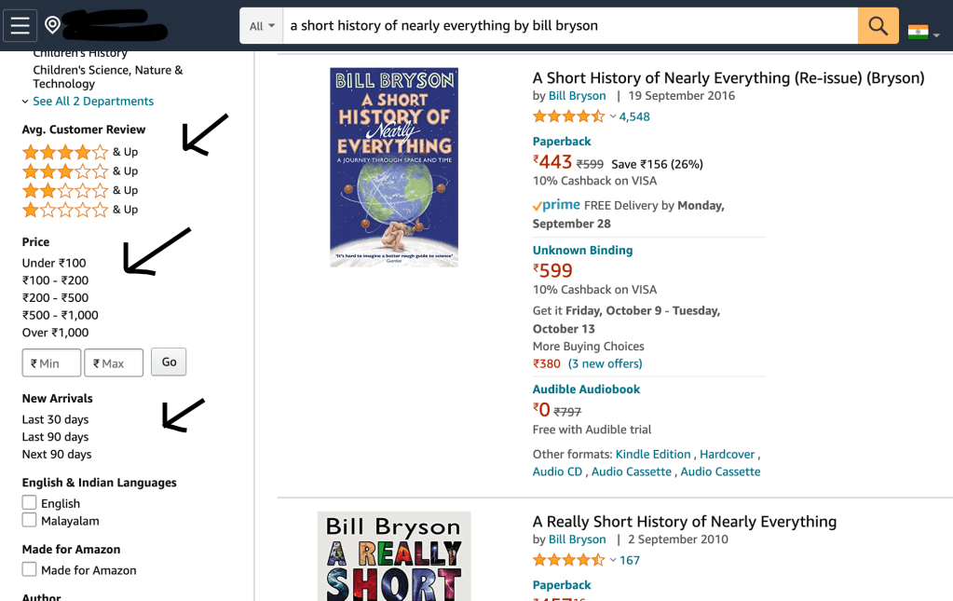This screenshot has width=953, height=601.
Task: Select the ₹200 - ₹500 price range
Action: pos(55,298)
